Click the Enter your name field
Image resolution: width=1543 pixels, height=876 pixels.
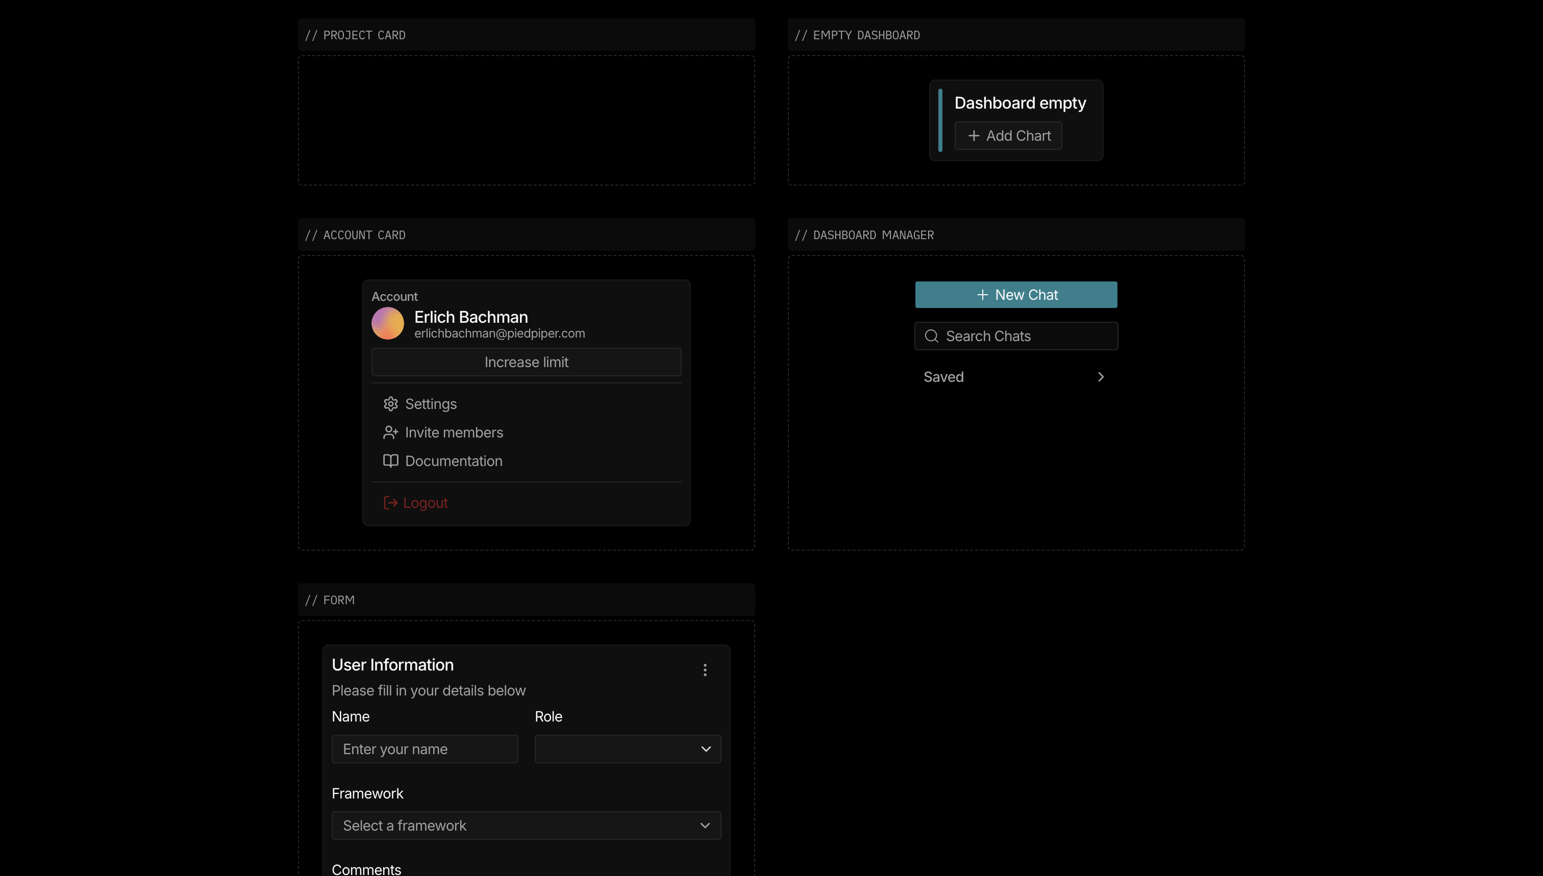[425, 749]
